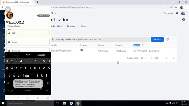Image resolution: width=189 pixels, height=106 pixels.
Task: Open the Firebase account avatar
Action: (183, 13)
